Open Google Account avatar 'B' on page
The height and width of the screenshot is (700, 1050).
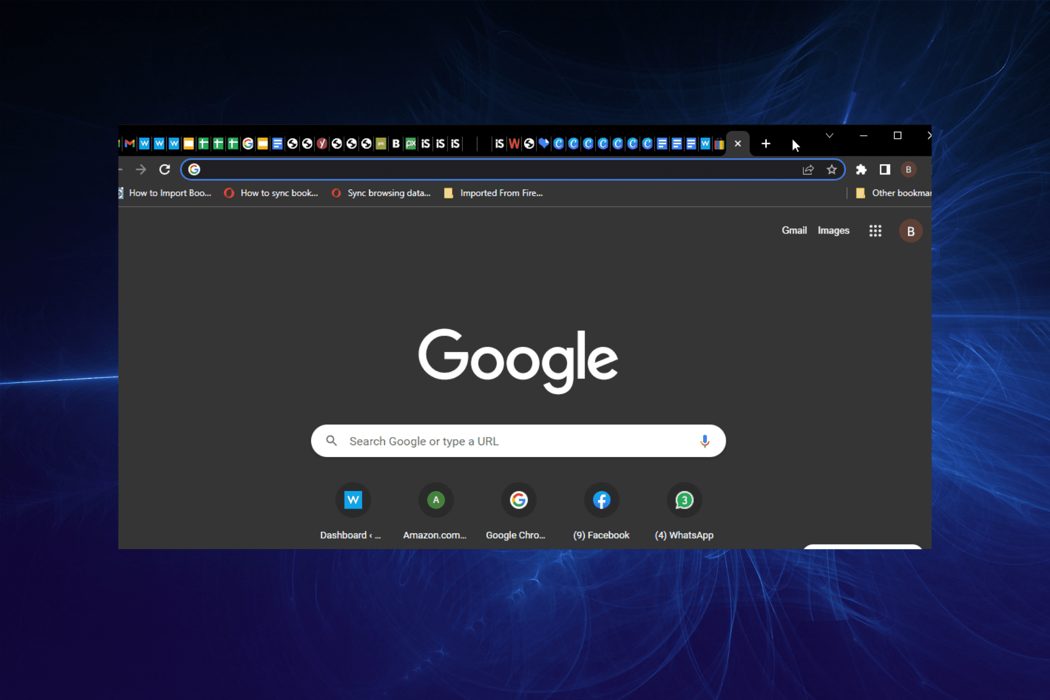911,231
